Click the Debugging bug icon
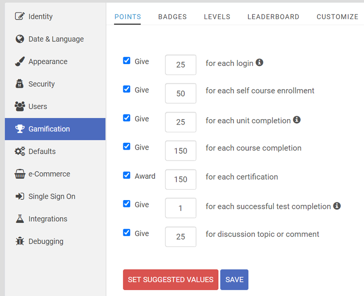The height and width of the screenshot is (296, 364). coord(20,241)
